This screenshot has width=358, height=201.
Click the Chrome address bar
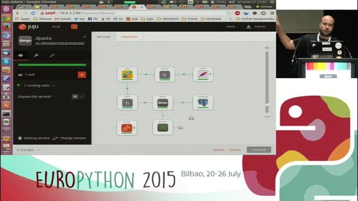point(133,13)
